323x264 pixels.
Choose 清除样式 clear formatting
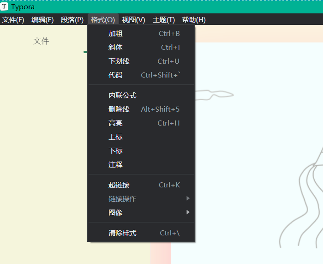tap(141, 233)
